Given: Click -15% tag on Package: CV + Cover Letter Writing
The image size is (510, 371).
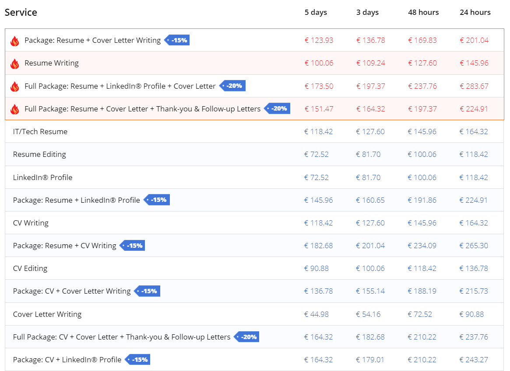Looking at the screenshot, I should (x=147, y=291).
